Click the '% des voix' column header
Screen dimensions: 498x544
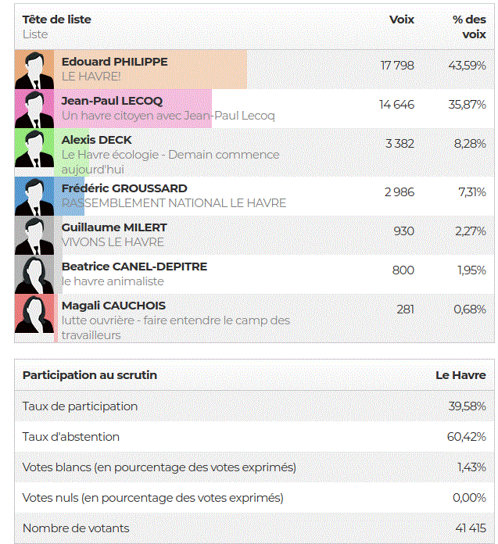469,27
